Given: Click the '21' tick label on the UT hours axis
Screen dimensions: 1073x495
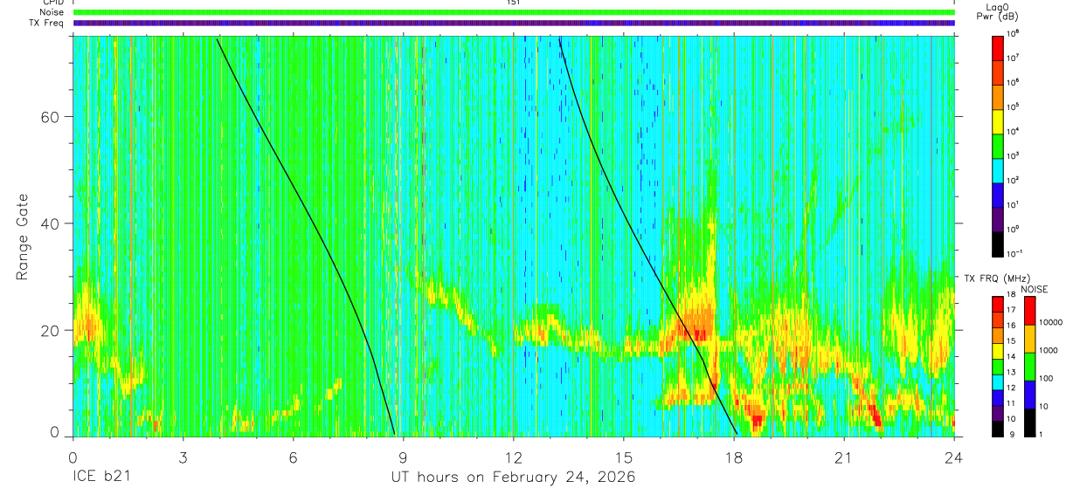Looking at the screenshot, I should (x=843, y=458).
